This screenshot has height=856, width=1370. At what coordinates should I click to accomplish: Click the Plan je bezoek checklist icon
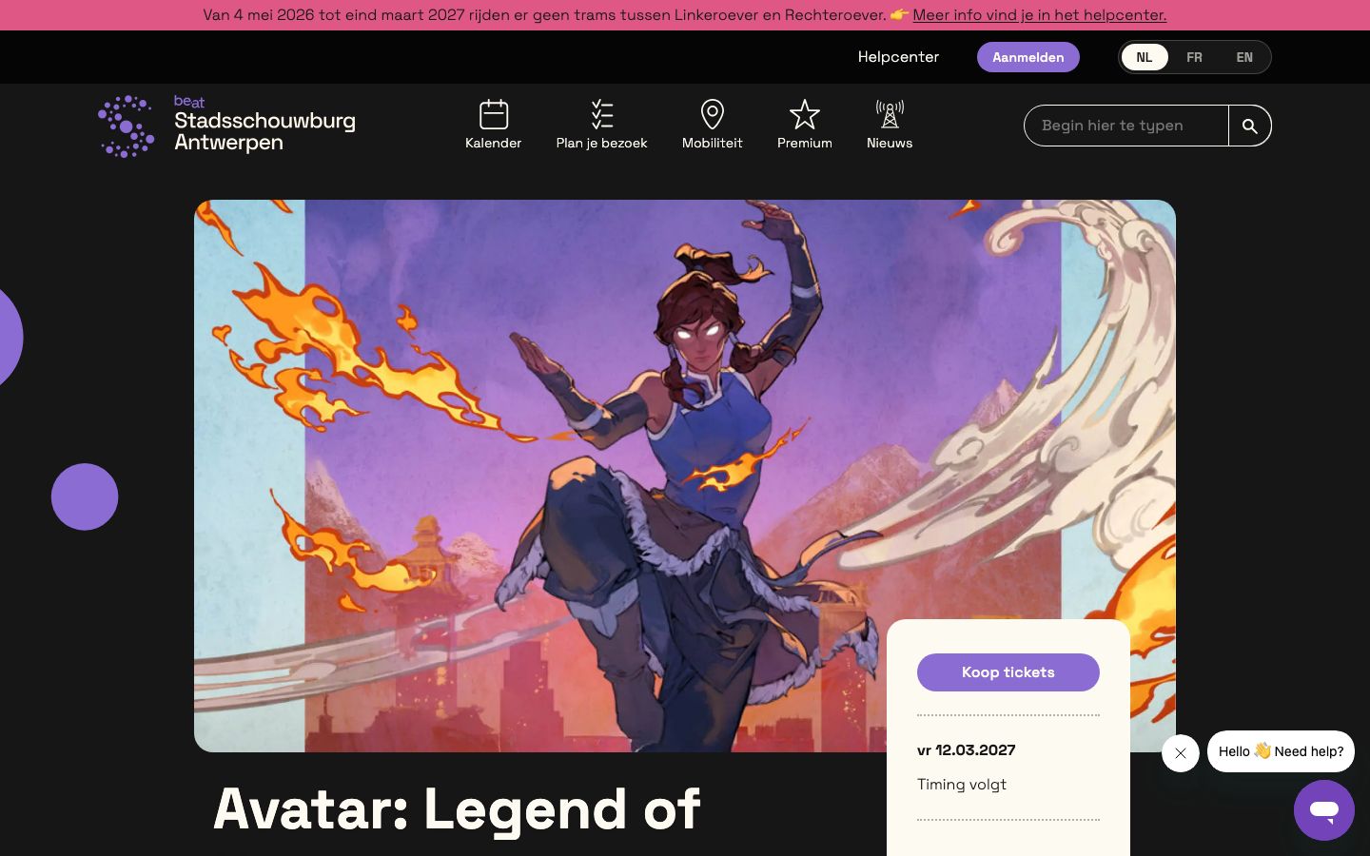pos(601,115)
